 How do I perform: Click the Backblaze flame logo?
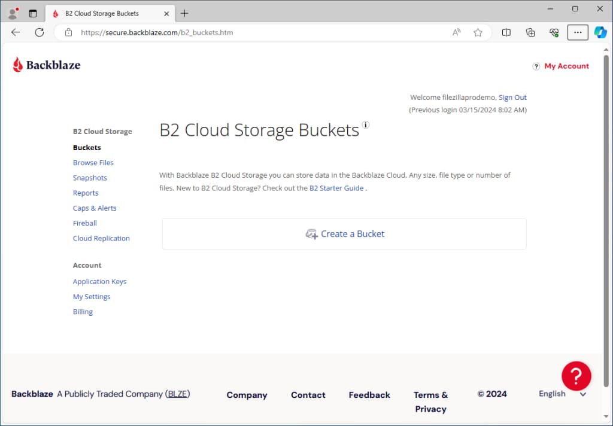(17, 65)
